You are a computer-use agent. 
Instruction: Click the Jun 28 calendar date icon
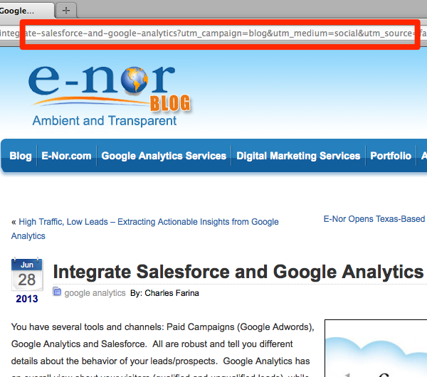27,275
